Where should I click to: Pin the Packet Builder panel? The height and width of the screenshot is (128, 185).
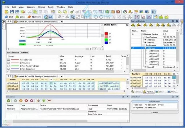pyautogui.click(x=173, y=21)
